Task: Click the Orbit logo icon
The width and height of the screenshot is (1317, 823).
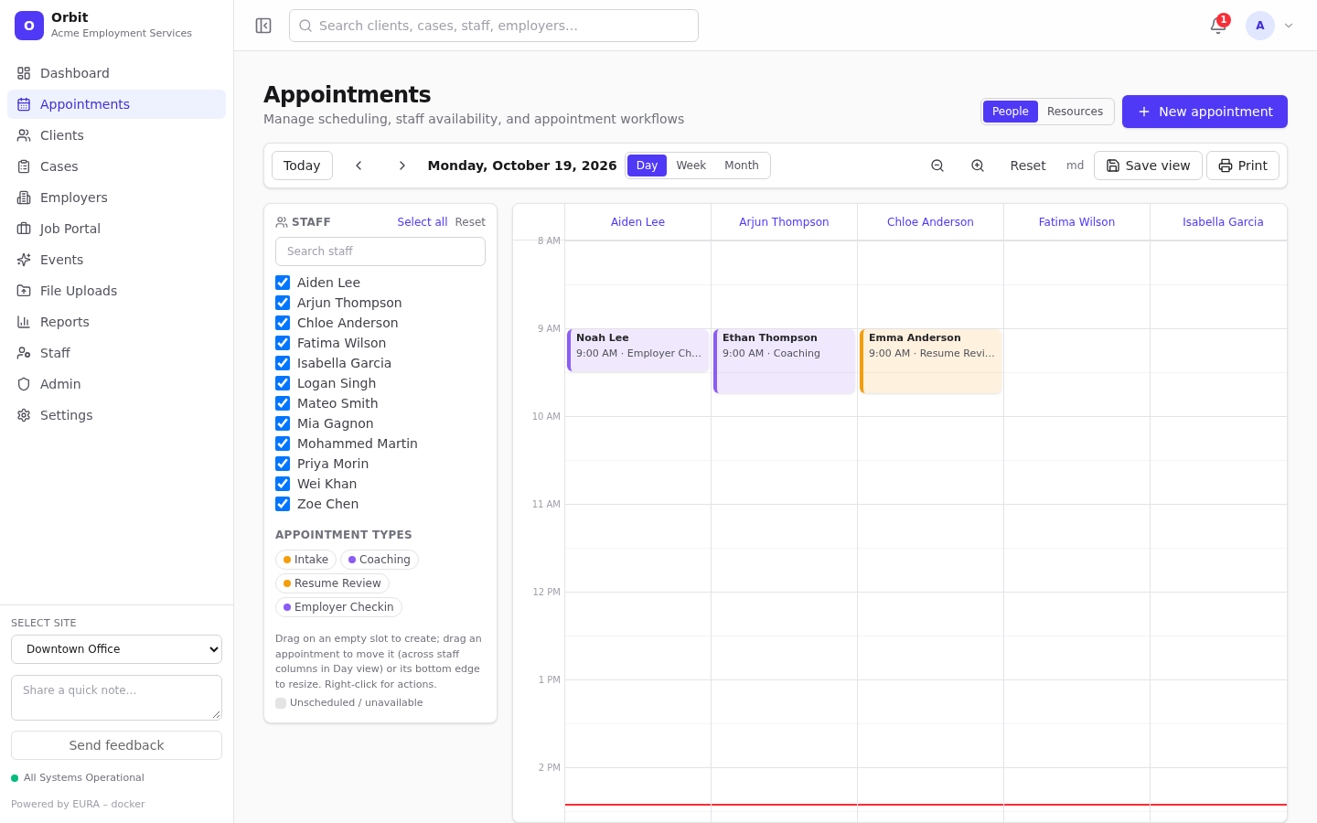Action: 29,26
